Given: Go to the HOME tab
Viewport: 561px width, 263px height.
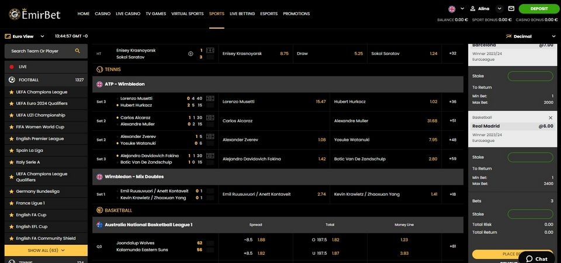Looking at the screenshot, I should (x=84, y=13).
